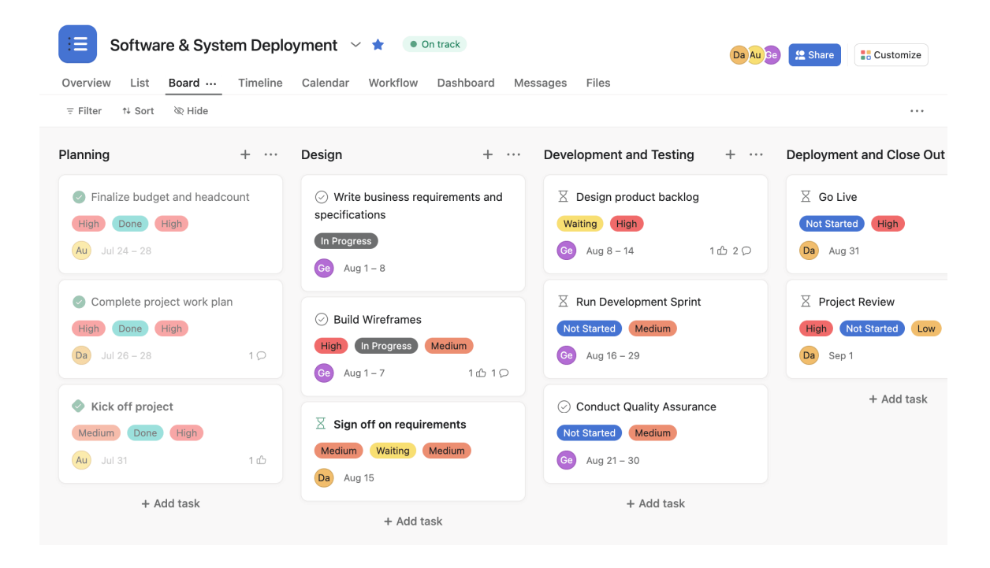Click Add task under Planning column
The image size is (990, 568).
point(170,503)
